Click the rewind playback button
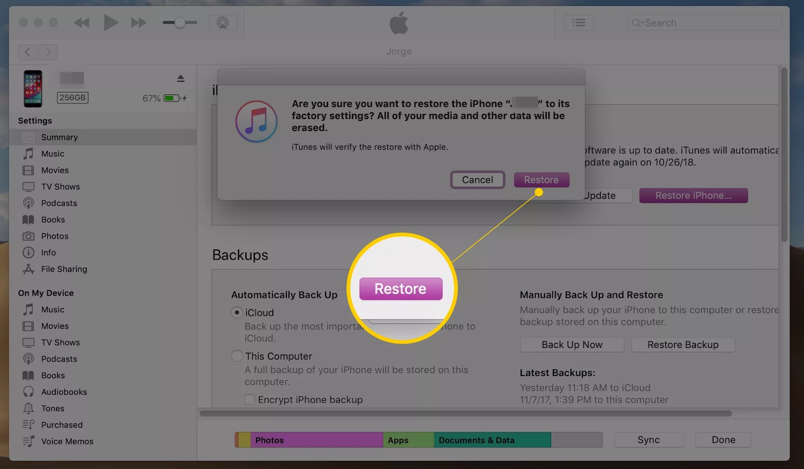Screen dimensions: 804x469 [x=81, y=23]
